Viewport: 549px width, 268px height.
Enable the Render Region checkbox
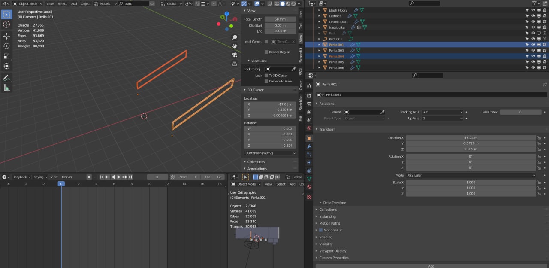tap(266, 52)
